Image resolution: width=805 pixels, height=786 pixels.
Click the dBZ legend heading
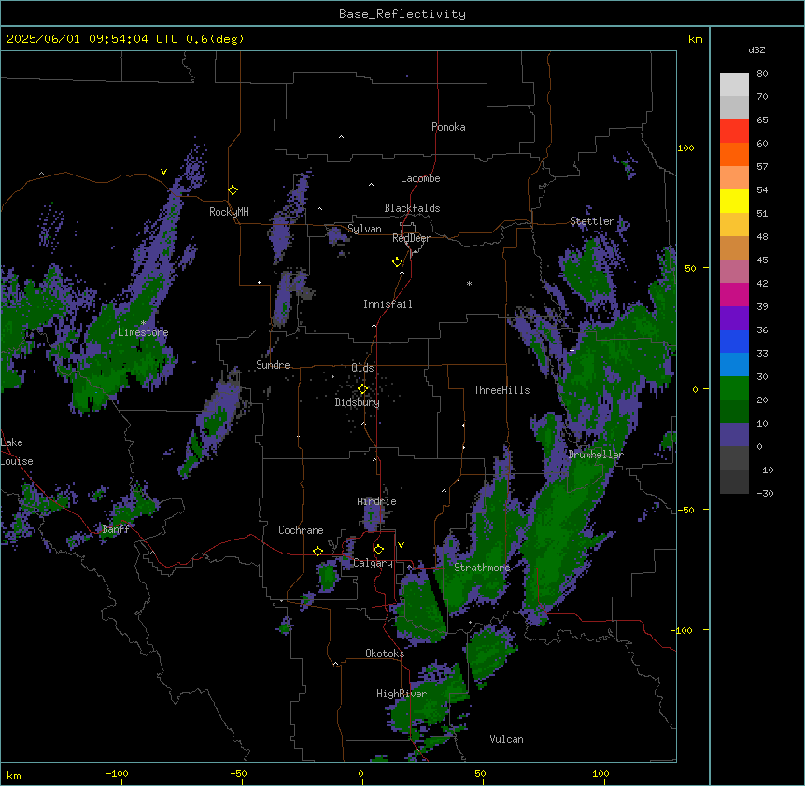(756, 49)
